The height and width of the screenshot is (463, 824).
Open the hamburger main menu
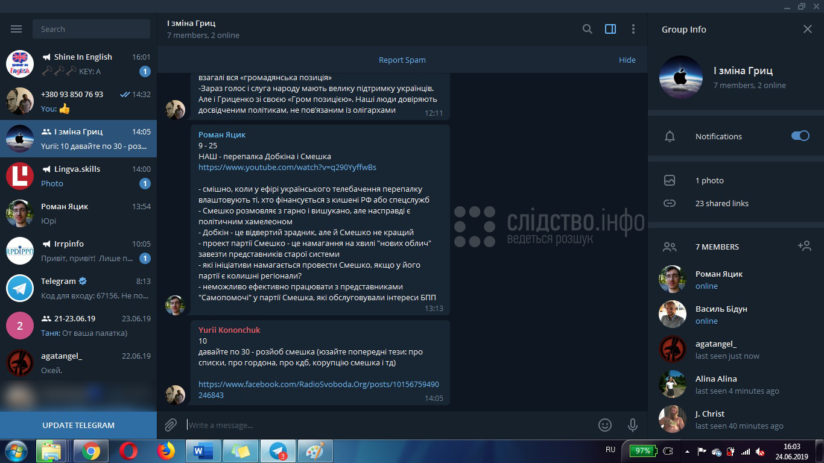[16, 29]
